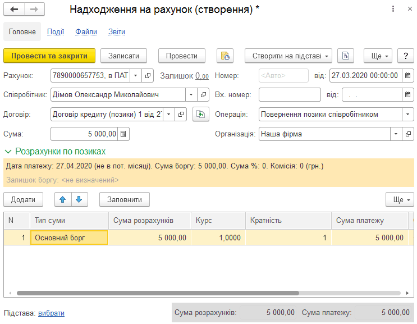This screenshot has height=324, width=417.
Task: Click the Курс column header
Action: (218, 221)
